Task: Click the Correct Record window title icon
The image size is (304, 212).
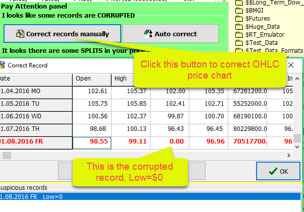Action: coord(2,65)
